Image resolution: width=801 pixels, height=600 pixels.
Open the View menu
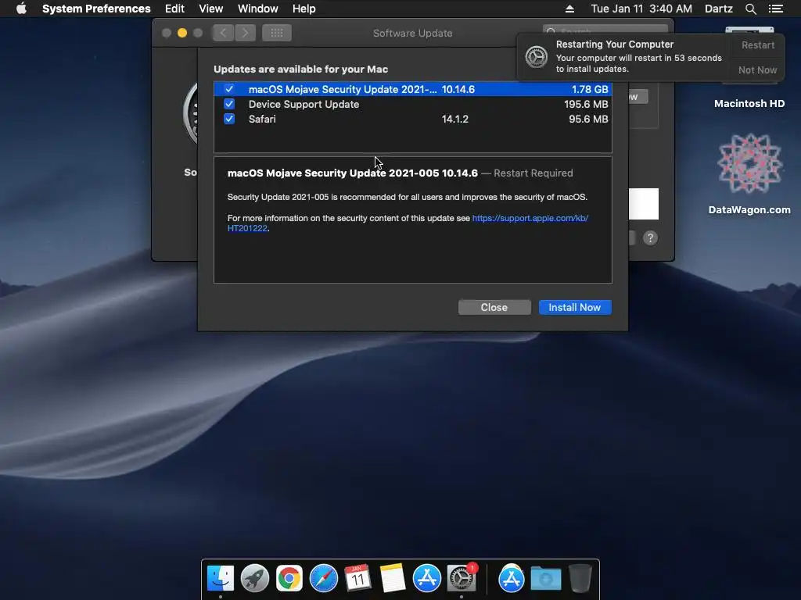(210, 9)
